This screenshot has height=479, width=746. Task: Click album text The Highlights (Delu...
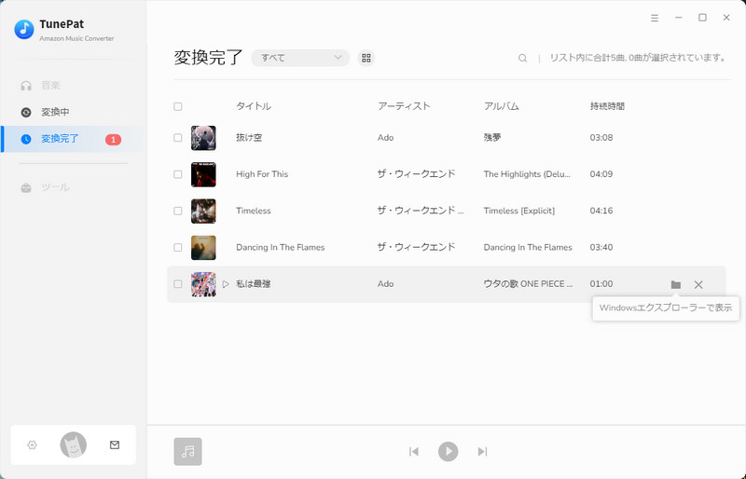coord(527,174)
